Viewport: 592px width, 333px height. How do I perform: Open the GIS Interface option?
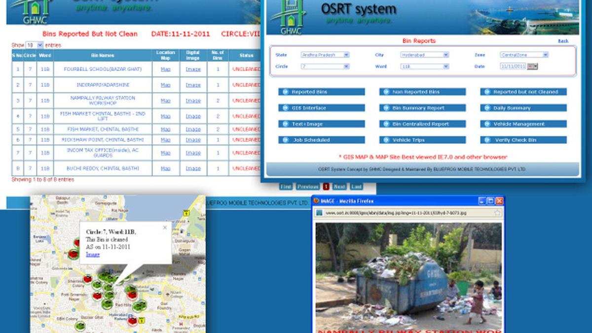click(x=322, y=108)
